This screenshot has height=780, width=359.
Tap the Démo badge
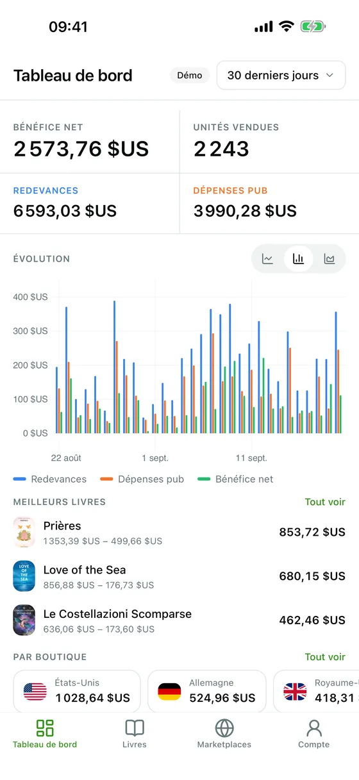(190, 76)
